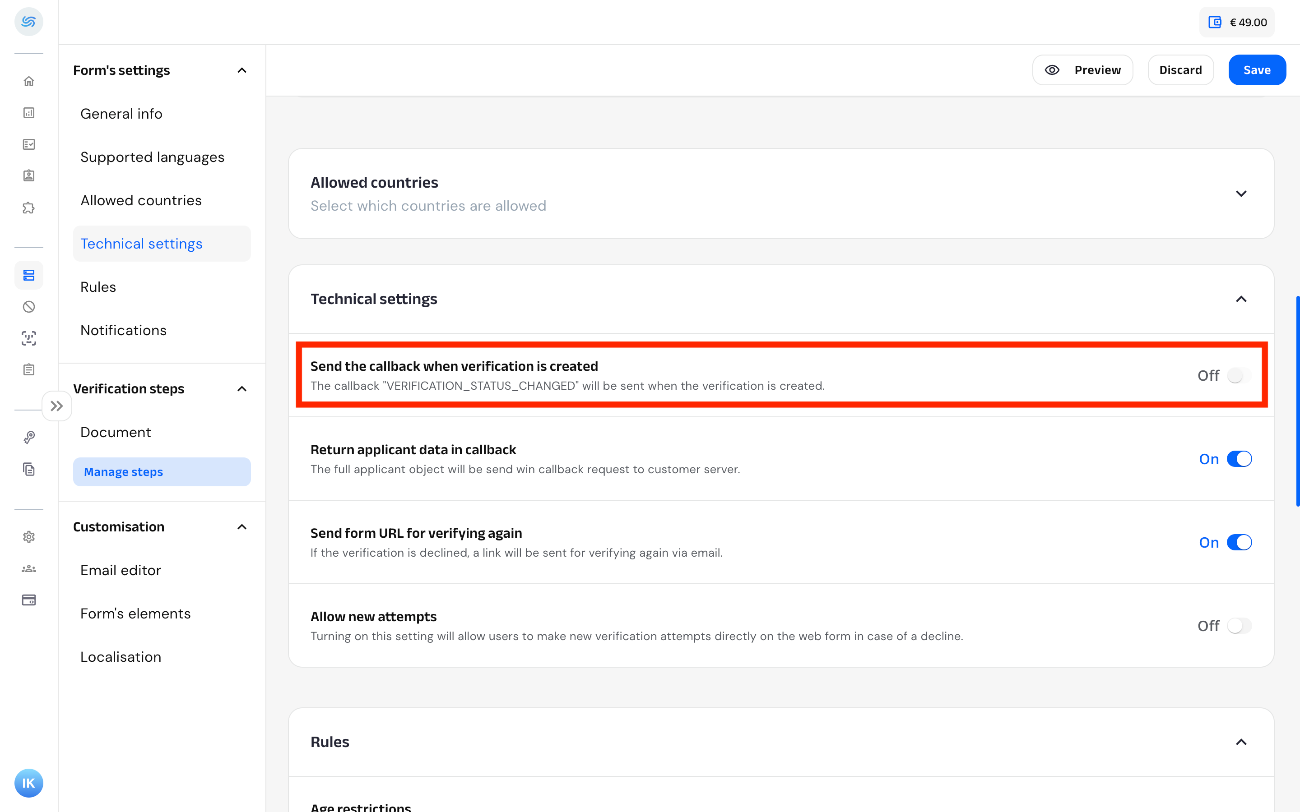1300x812 pixels.
Task: Open Notifications in sidebar
Action: 124,330
